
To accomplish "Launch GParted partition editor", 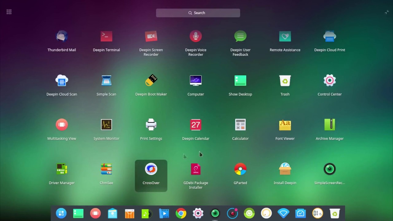I will pos(240,169).
